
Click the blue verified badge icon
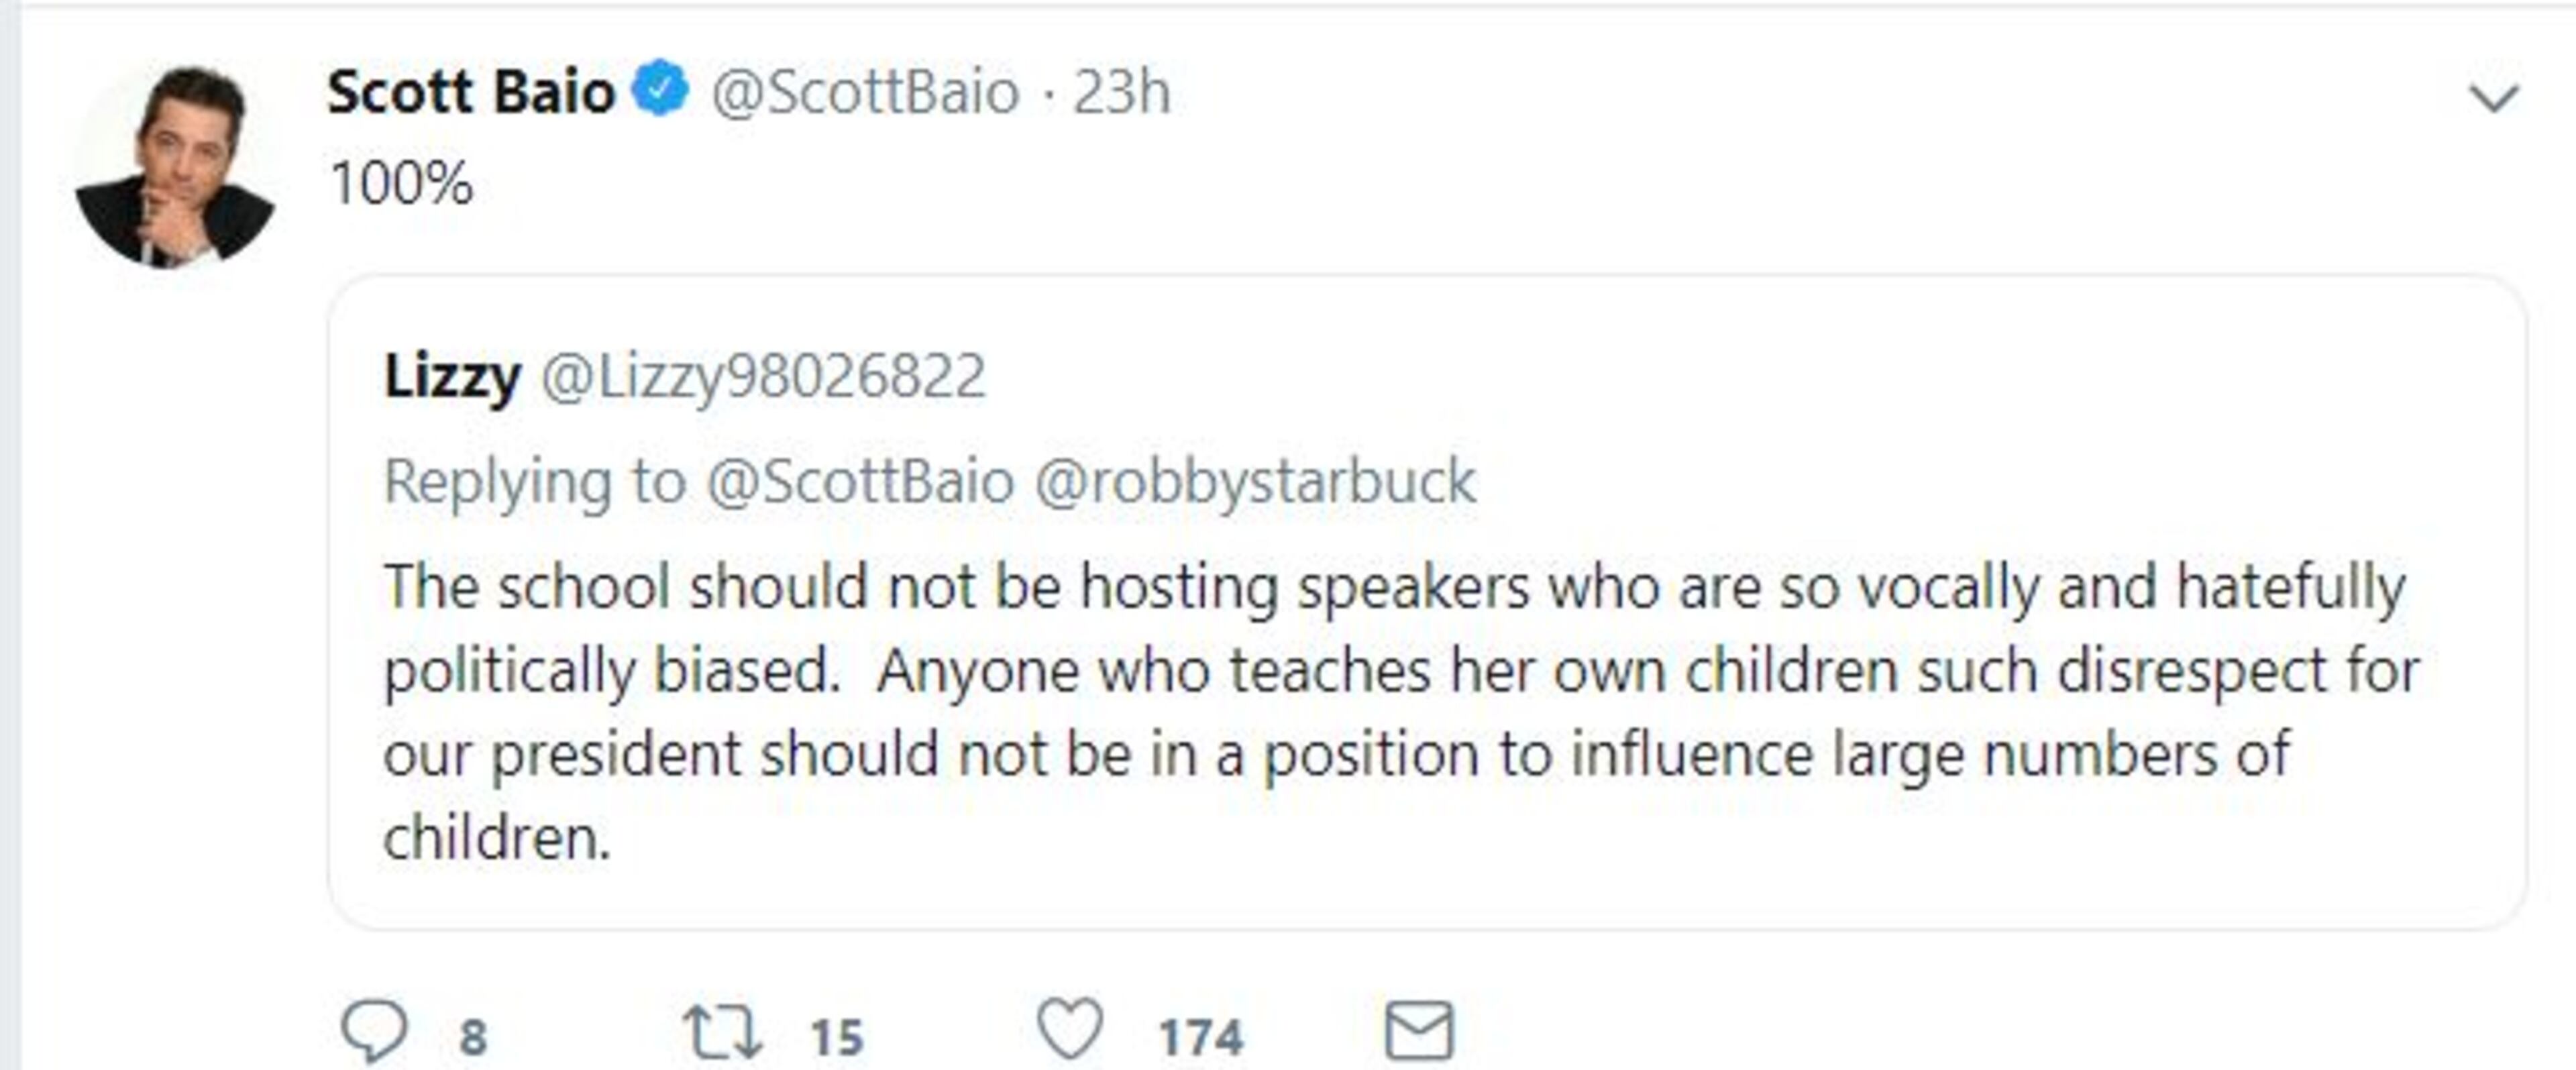(660, 90)
